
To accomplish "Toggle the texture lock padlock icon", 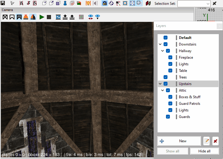I will coord(104,3).
